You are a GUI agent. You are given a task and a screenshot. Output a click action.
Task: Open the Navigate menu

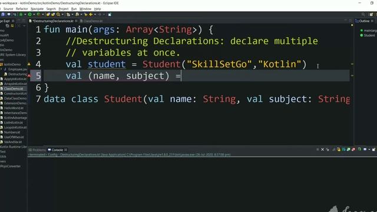point(37,9)
